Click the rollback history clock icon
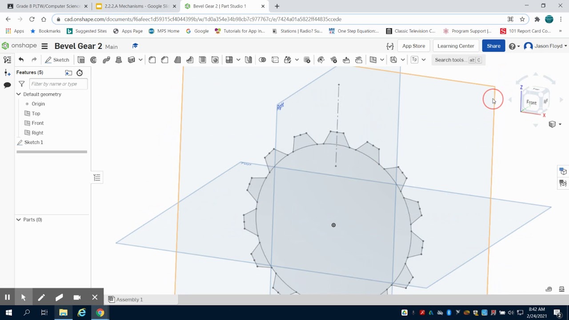The height and width of the screenshot is (320, 569). point(80,72)
